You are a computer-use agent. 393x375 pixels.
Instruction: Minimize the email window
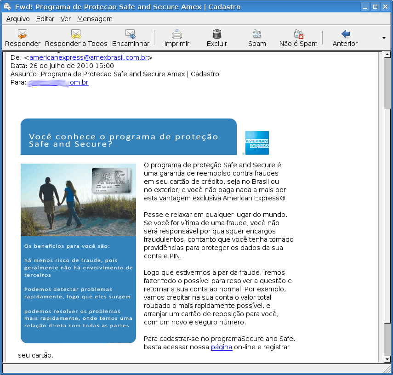[365, 7]
